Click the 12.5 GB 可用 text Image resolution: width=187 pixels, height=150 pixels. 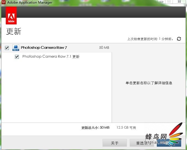126,128
